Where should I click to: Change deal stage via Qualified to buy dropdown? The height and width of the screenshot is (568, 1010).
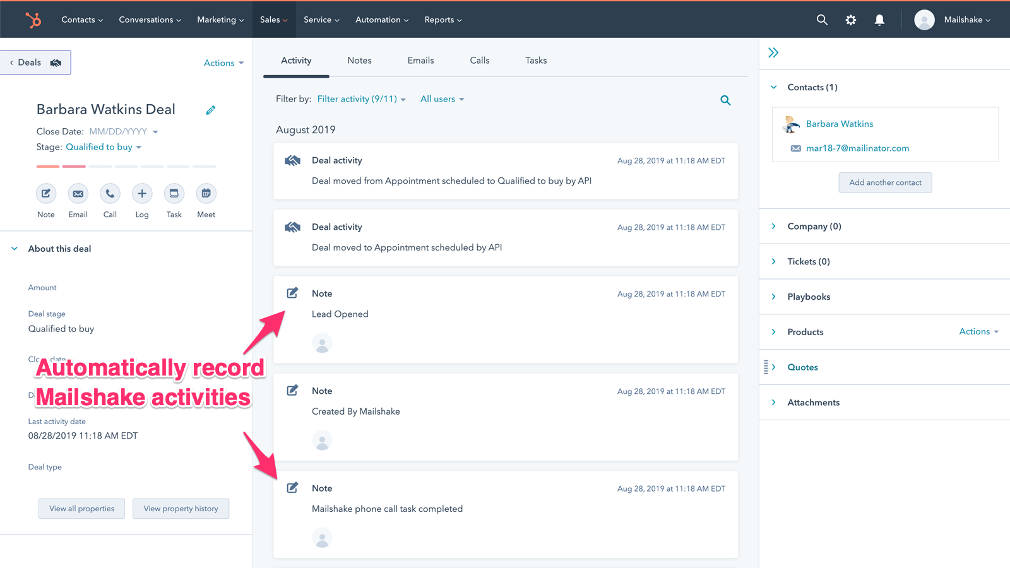tap(104, 147)
